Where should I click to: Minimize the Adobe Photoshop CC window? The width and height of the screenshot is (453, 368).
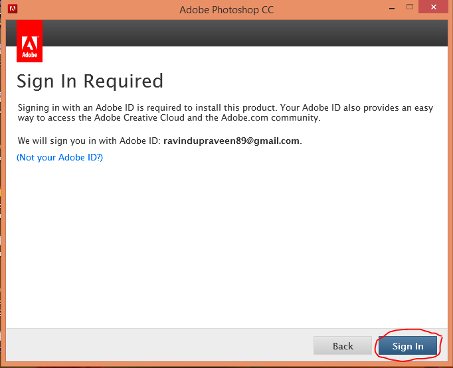(392, 8)
